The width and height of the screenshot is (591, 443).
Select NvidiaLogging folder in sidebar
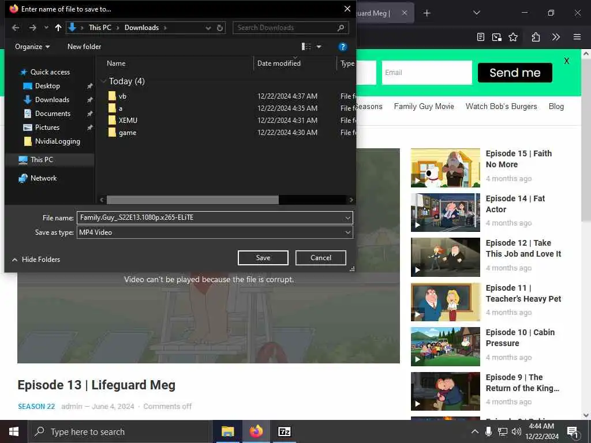click(x=57, y=141)
